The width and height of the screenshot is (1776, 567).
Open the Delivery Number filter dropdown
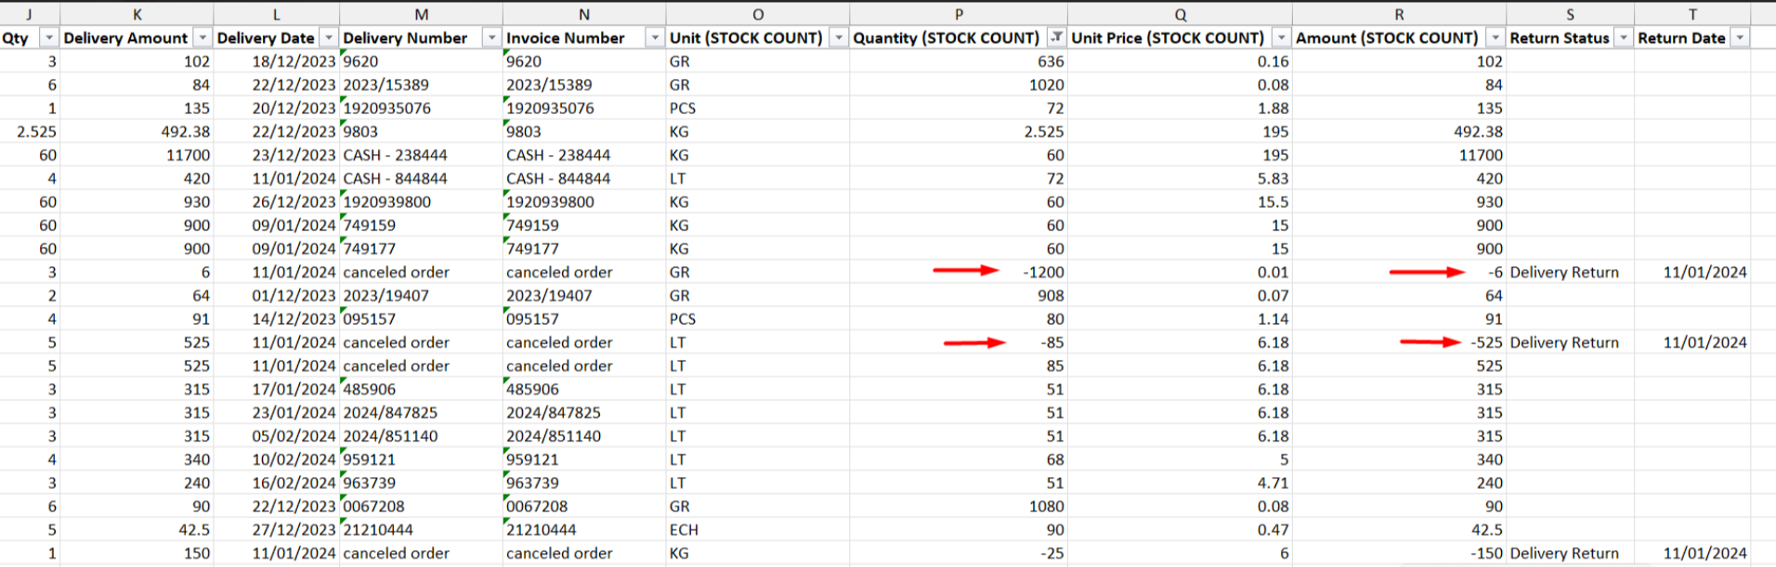click(491, 38)
